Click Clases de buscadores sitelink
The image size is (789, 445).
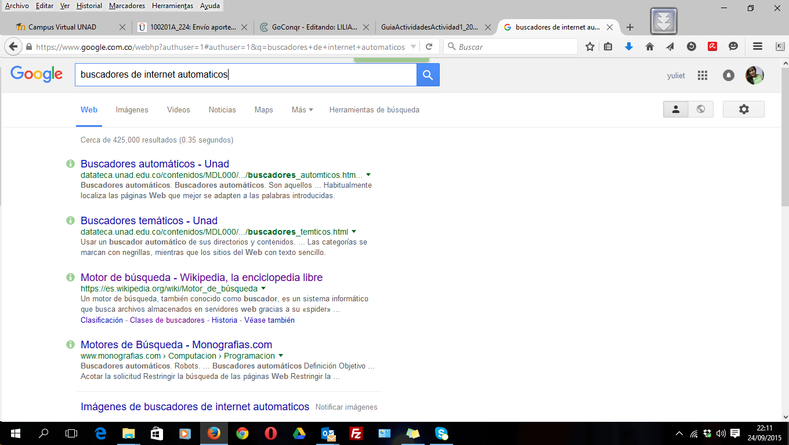[x=167, y=320]
